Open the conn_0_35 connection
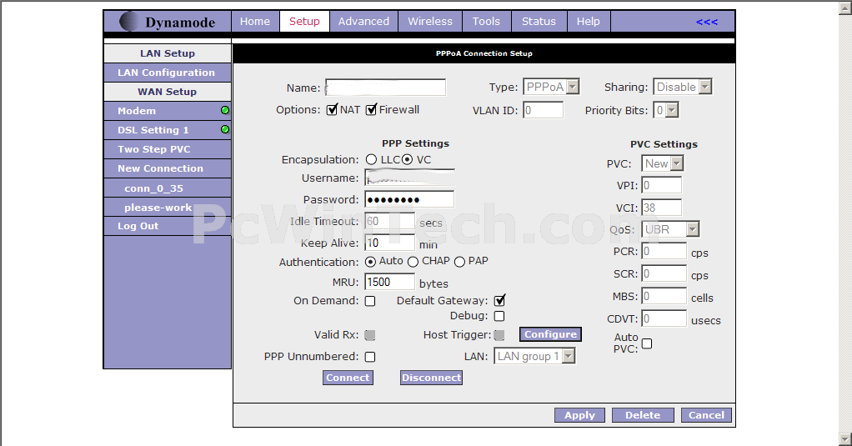Screen dimensions: 852x446 click(168, 188)
